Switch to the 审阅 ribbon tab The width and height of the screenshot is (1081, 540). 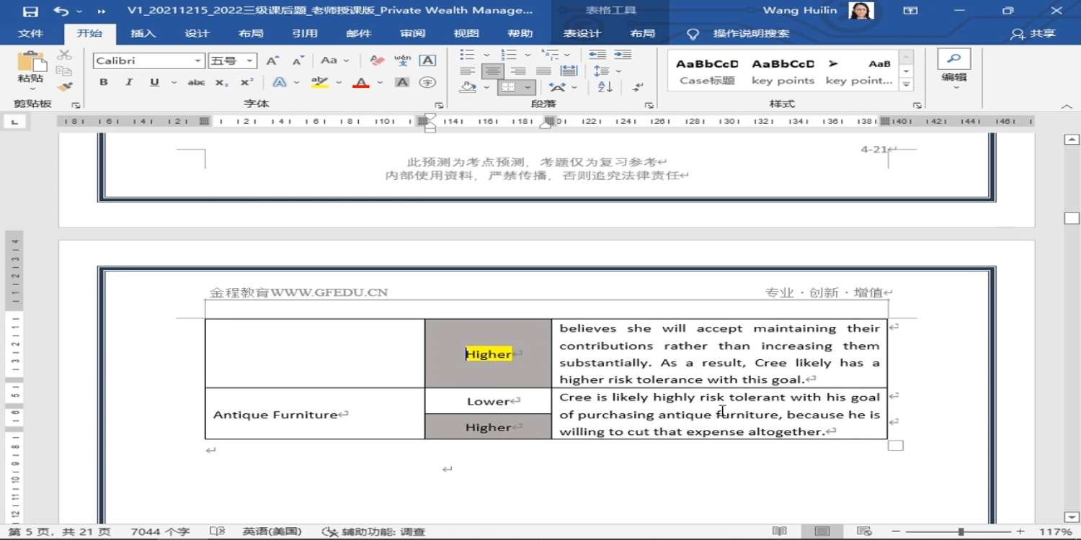[413, 34]
